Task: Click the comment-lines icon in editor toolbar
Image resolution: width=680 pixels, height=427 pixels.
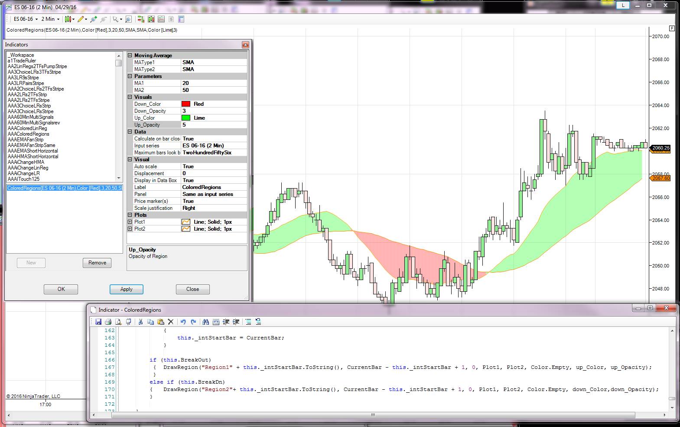Action: (248, 322)
